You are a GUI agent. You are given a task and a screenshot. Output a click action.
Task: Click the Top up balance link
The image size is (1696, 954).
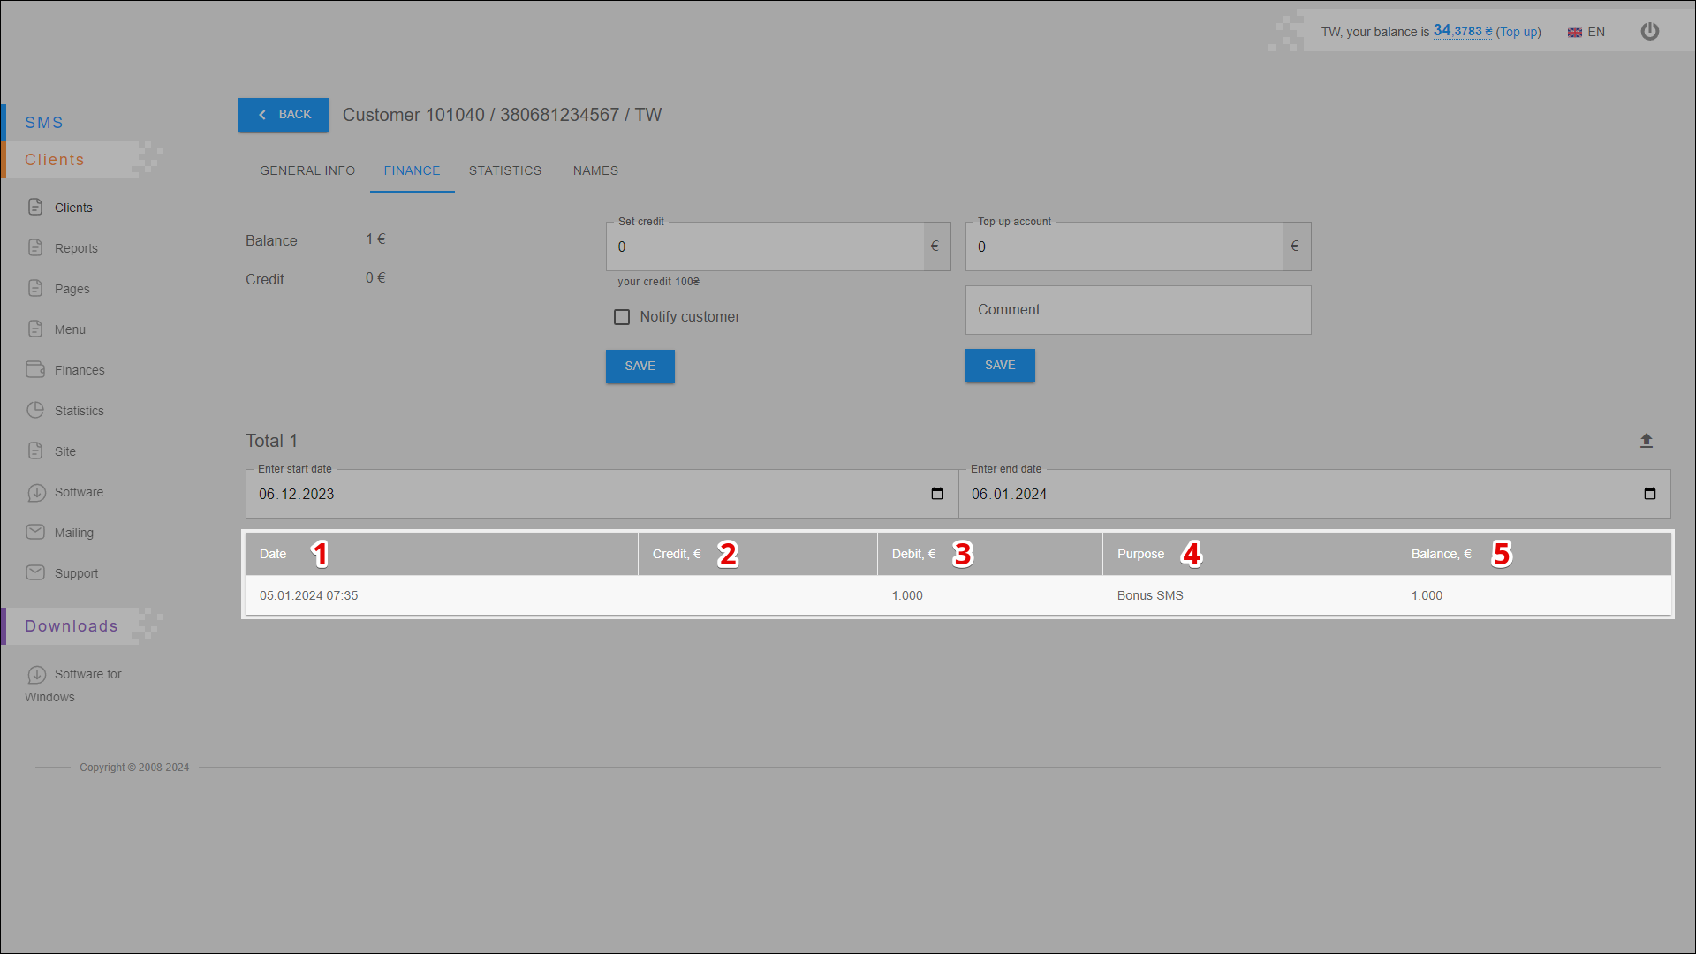pyautogui.click(x=1518, y=32)
